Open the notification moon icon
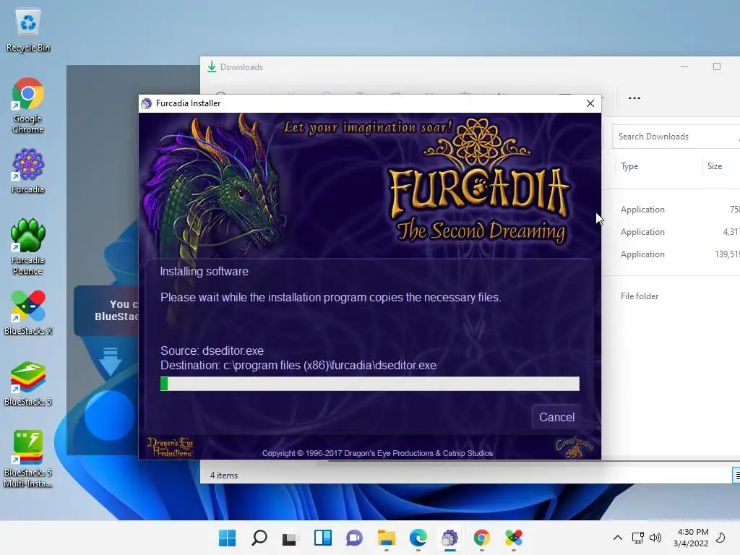740x555 pixels. 720,538
